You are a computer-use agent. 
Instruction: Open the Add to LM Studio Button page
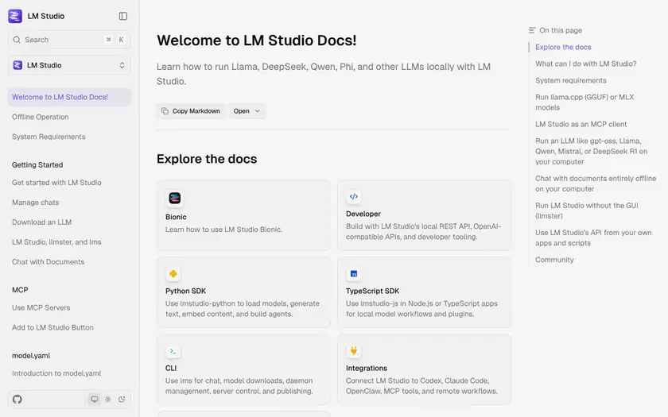click(x=52, y=327)
